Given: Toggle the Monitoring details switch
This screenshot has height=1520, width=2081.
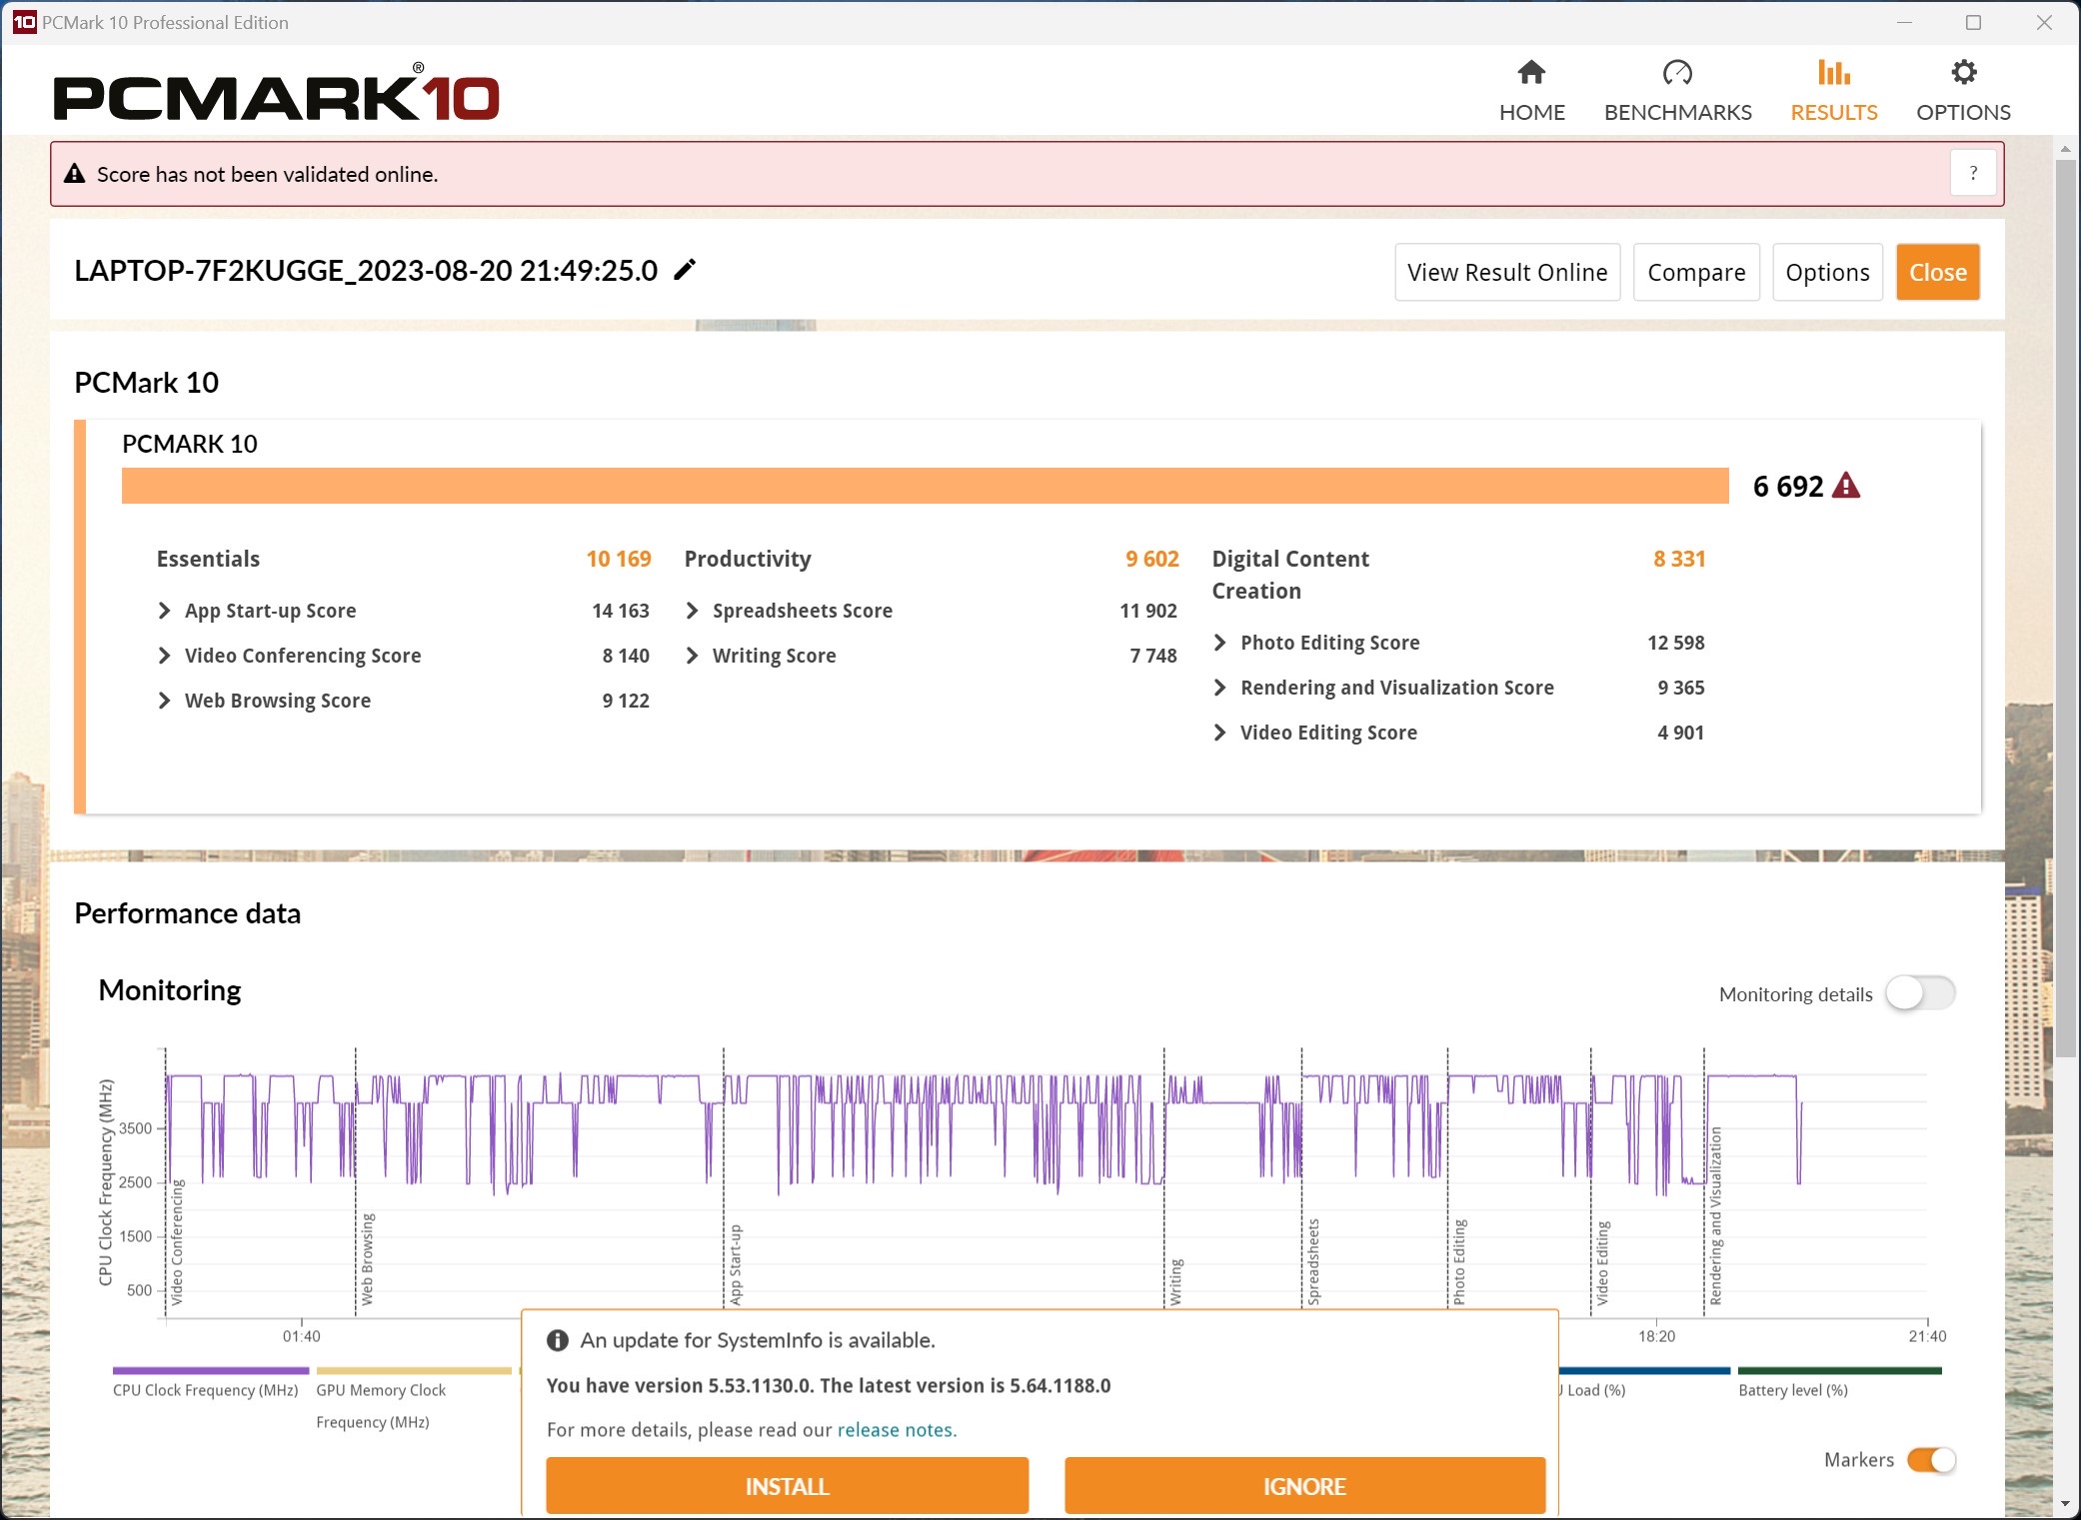Looking at the screenshot, I should tap(1919, 993).
